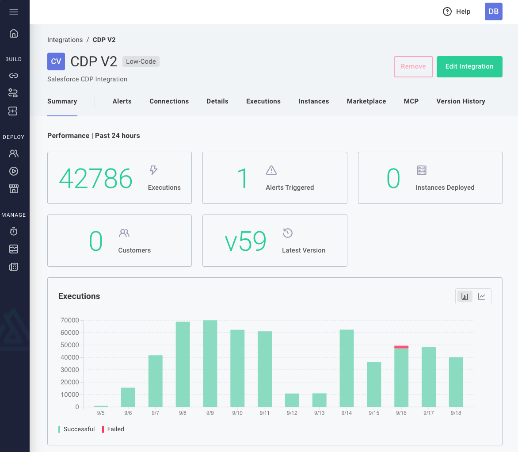The width and height of the screenshot is (518, 452).
Task: Click the 9/14 bar in Executions chart
Action: click(x=347, y=368)
